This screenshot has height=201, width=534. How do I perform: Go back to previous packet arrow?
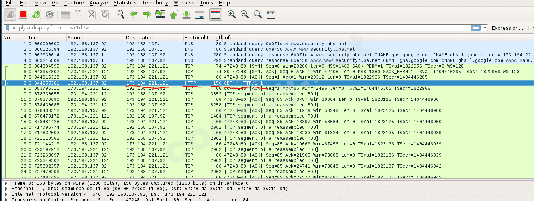pos(134,15)
